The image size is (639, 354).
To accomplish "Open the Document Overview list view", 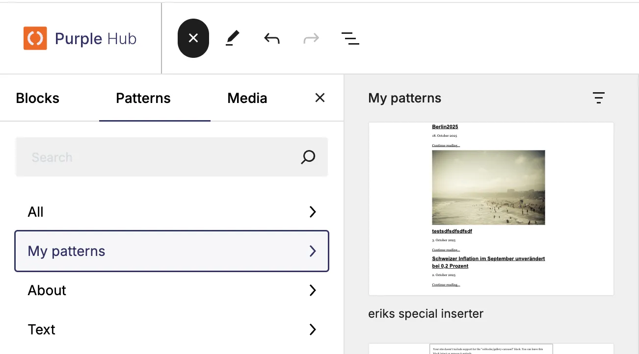I will [350, 38].
